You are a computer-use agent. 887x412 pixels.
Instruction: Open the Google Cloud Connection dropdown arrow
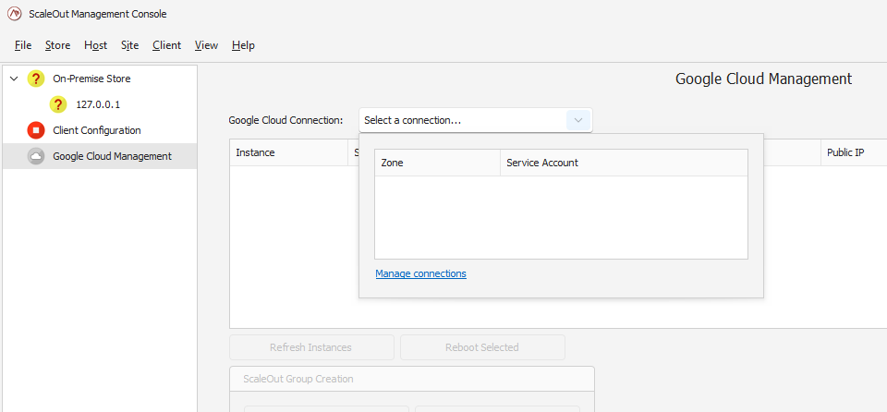coord(578,120)
